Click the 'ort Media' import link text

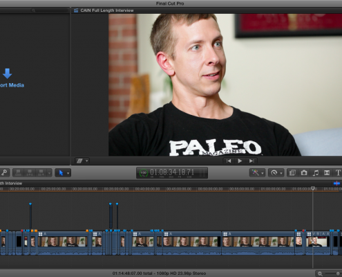click(x=12, y=85)
